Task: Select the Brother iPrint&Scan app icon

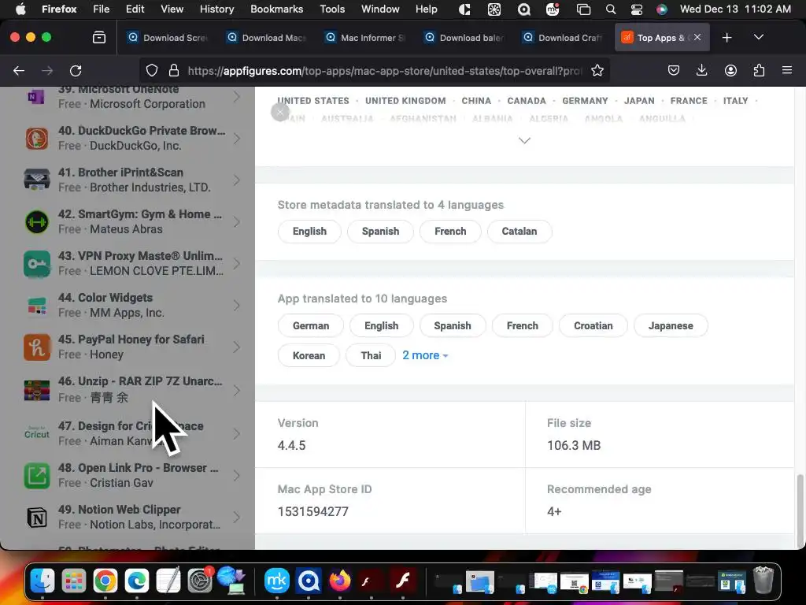Action: [36, 180]
